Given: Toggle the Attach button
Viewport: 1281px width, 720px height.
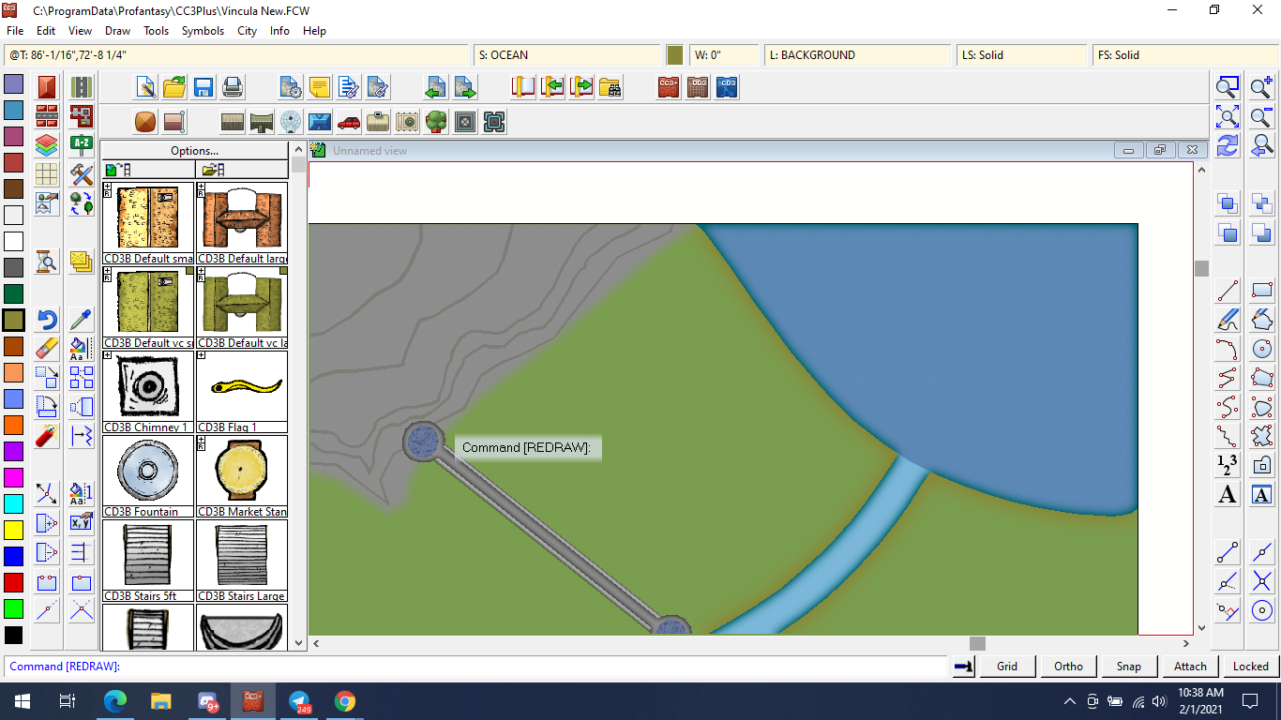Looking at the screenshot, I should (1190, 667).
